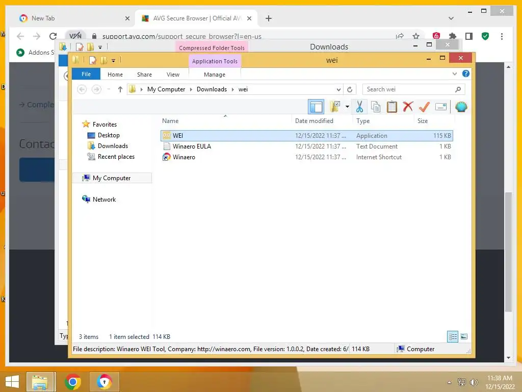Open recent locations dropdown arrow

click(x=109, y=89)
